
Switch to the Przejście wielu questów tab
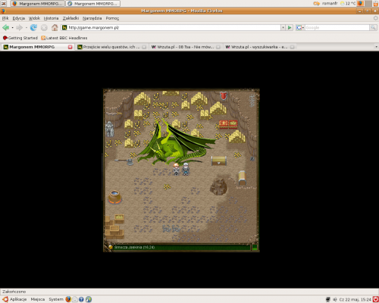coord(111,47)
